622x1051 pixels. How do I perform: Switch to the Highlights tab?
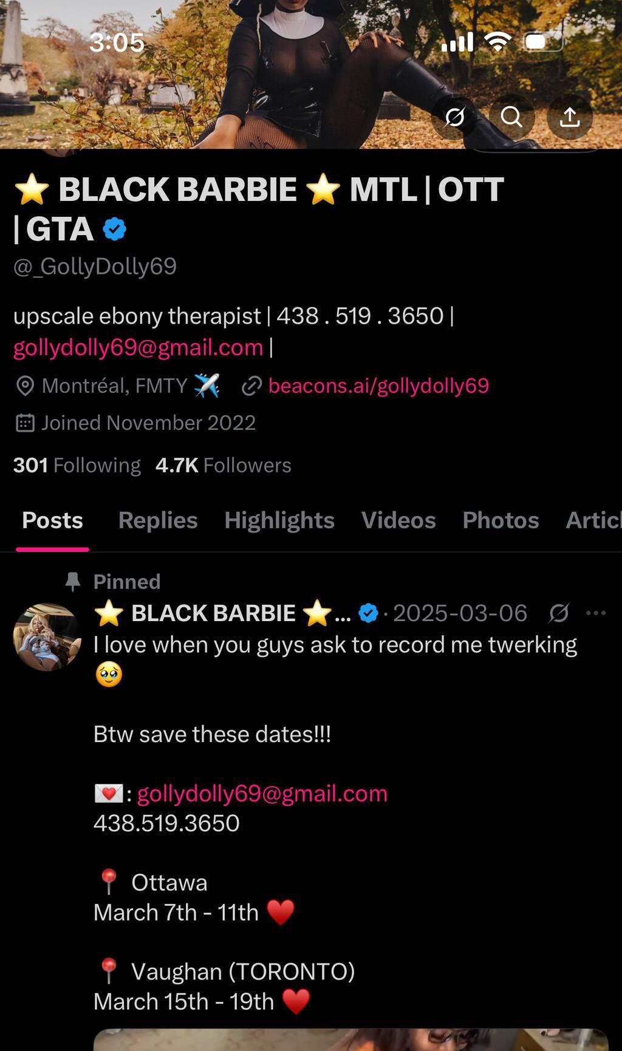tap(279, 520)
